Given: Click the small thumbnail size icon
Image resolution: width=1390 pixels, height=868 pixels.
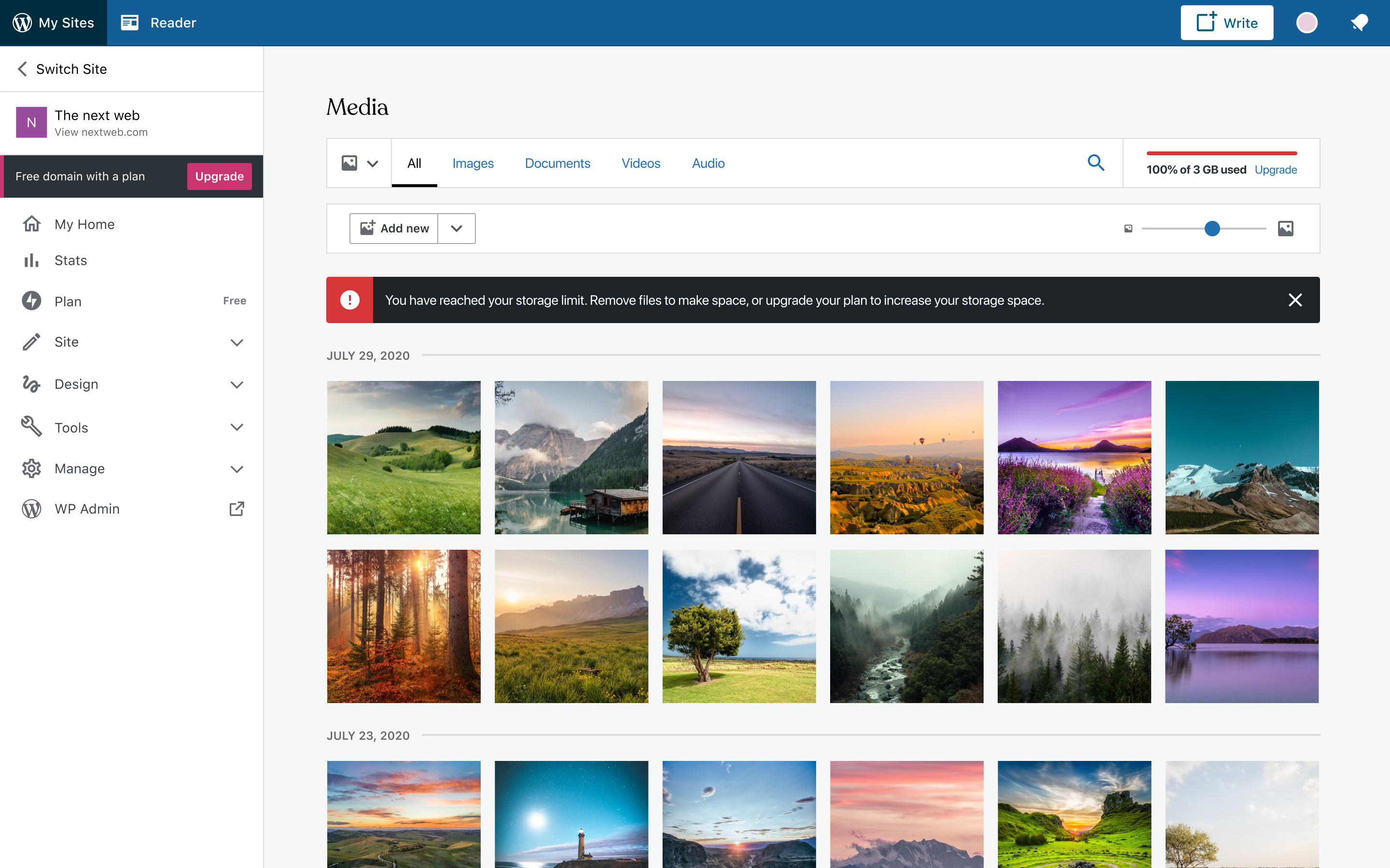Looking at the screenshot, I should [x=1128, y=229].
